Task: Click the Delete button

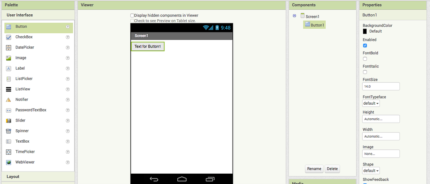Action: click(x=332, y=169)
